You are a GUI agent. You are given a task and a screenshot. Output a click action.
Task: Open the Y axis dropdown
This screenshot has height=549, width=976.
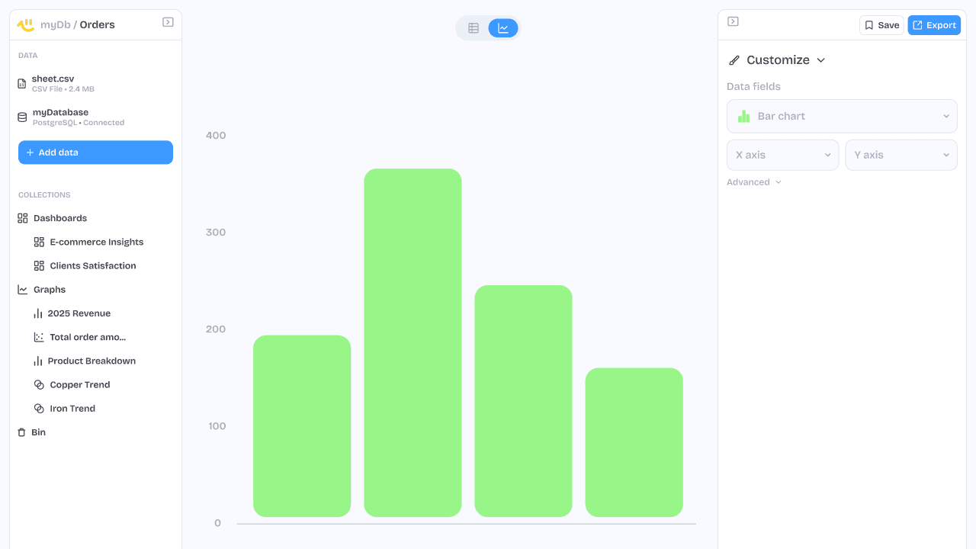pos(901,155)
